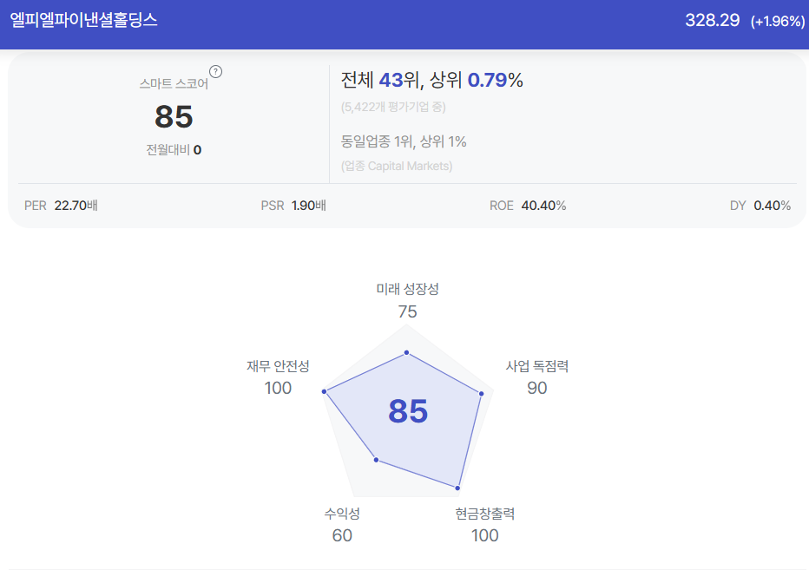Click the 사업 독점력 label with score 90
The width and height of the screenshot is (809, 583).
(x=536, y=377)
